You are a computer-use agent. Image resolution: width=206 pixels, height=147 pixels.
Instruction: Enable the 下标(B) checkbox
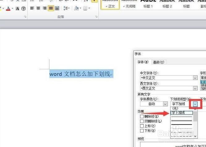click(x=142, y=130)
